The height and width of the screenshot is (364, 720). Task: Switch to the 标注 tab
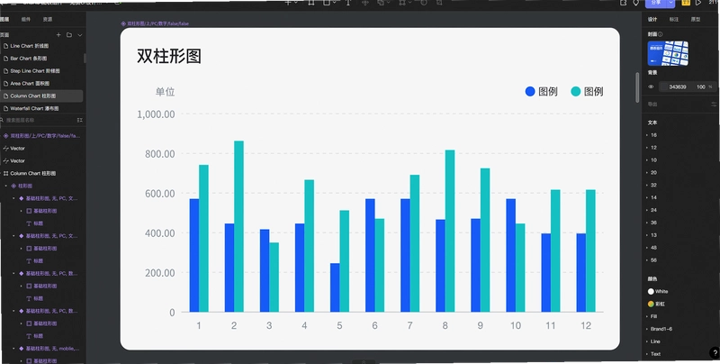(x=673, y=19)
